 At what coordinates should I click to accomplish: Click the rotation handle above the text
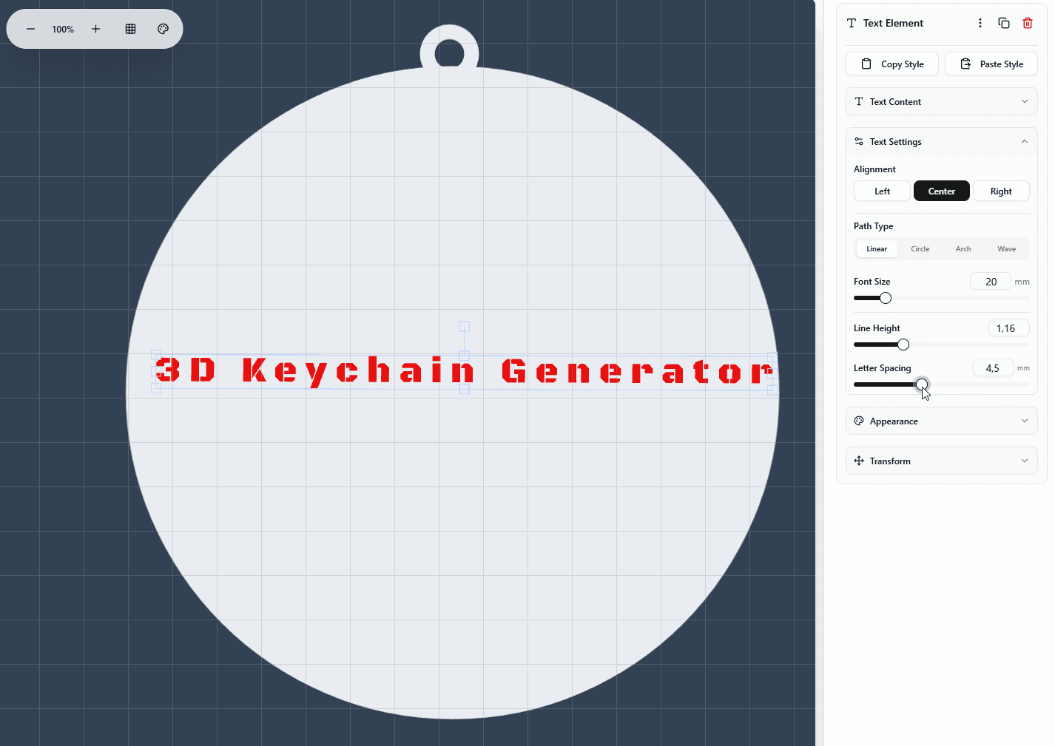[465, 326]
